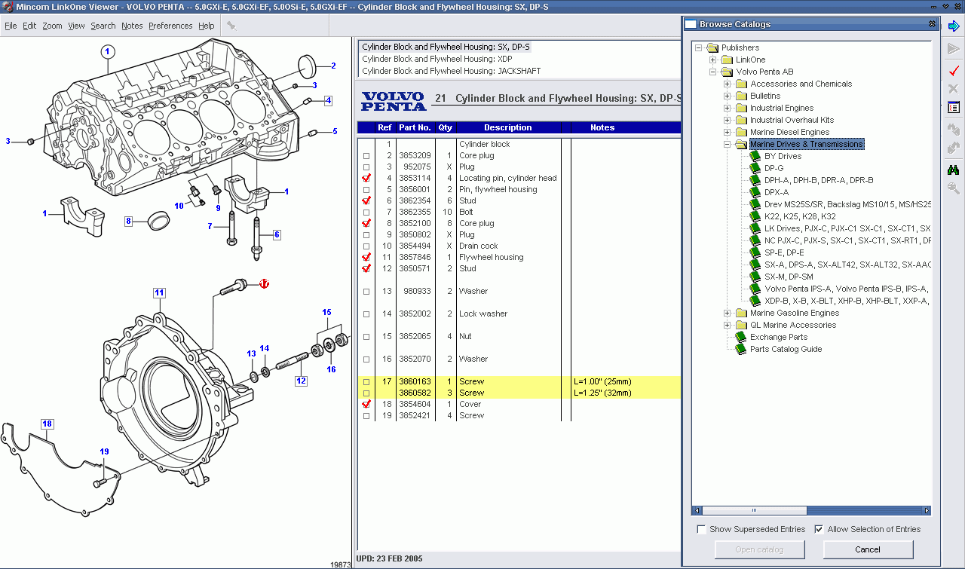Click callout 6 beside the stud
Image resolution: width=965 pixels, height=569 pixels.
(x=277, y=235)
